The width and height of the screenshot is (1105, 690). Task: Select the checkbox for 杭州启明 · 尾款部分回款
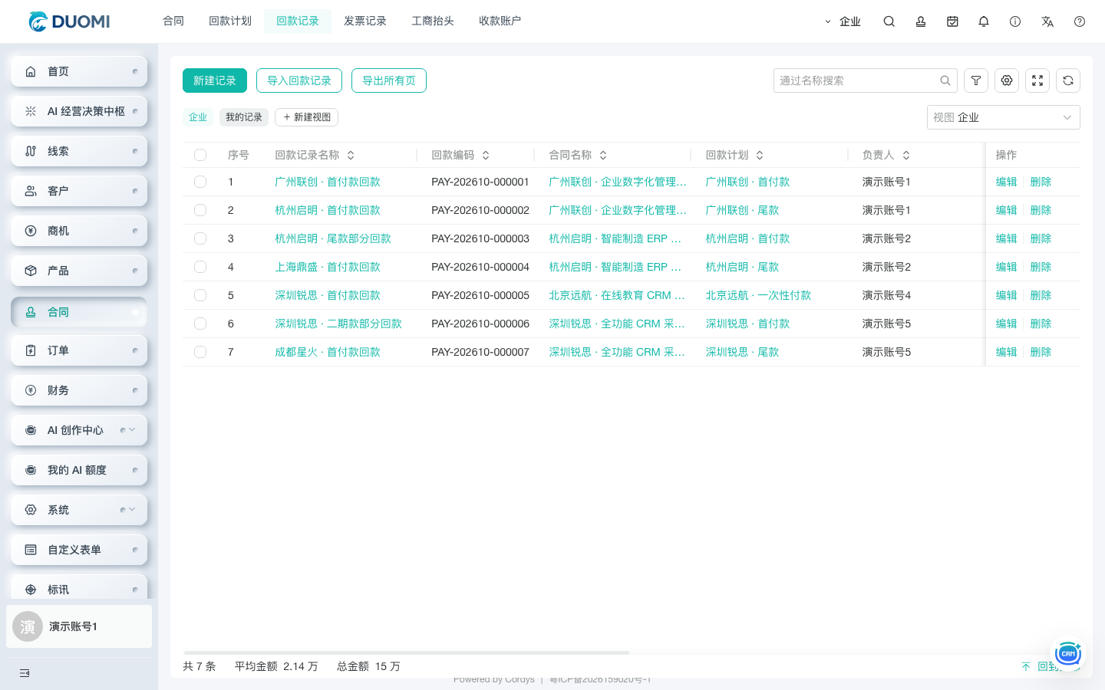(x=200, y=238)
